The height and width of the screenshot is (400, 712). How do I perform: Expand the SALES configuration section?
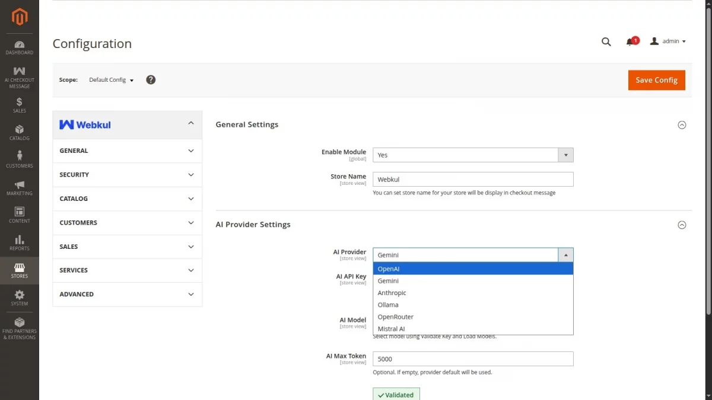coord(128,247)
